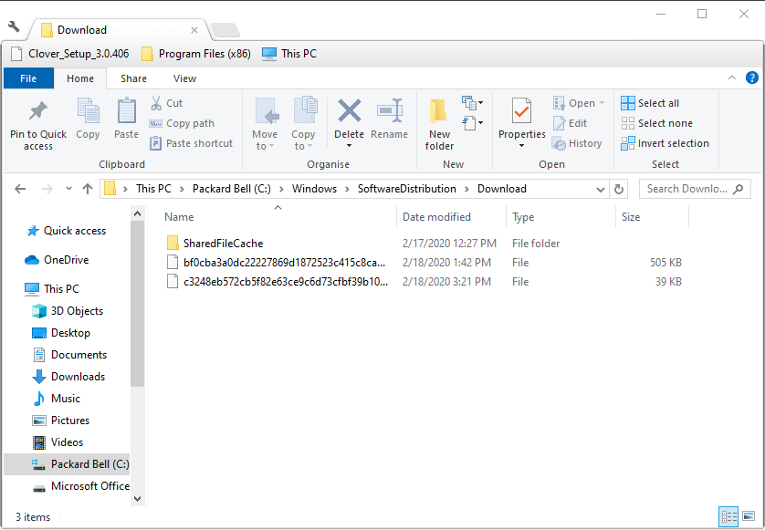Click Packard Bell (C:) in address path
Image resolution: width=765 pixels, height=530 pixels.
[232, 189]
